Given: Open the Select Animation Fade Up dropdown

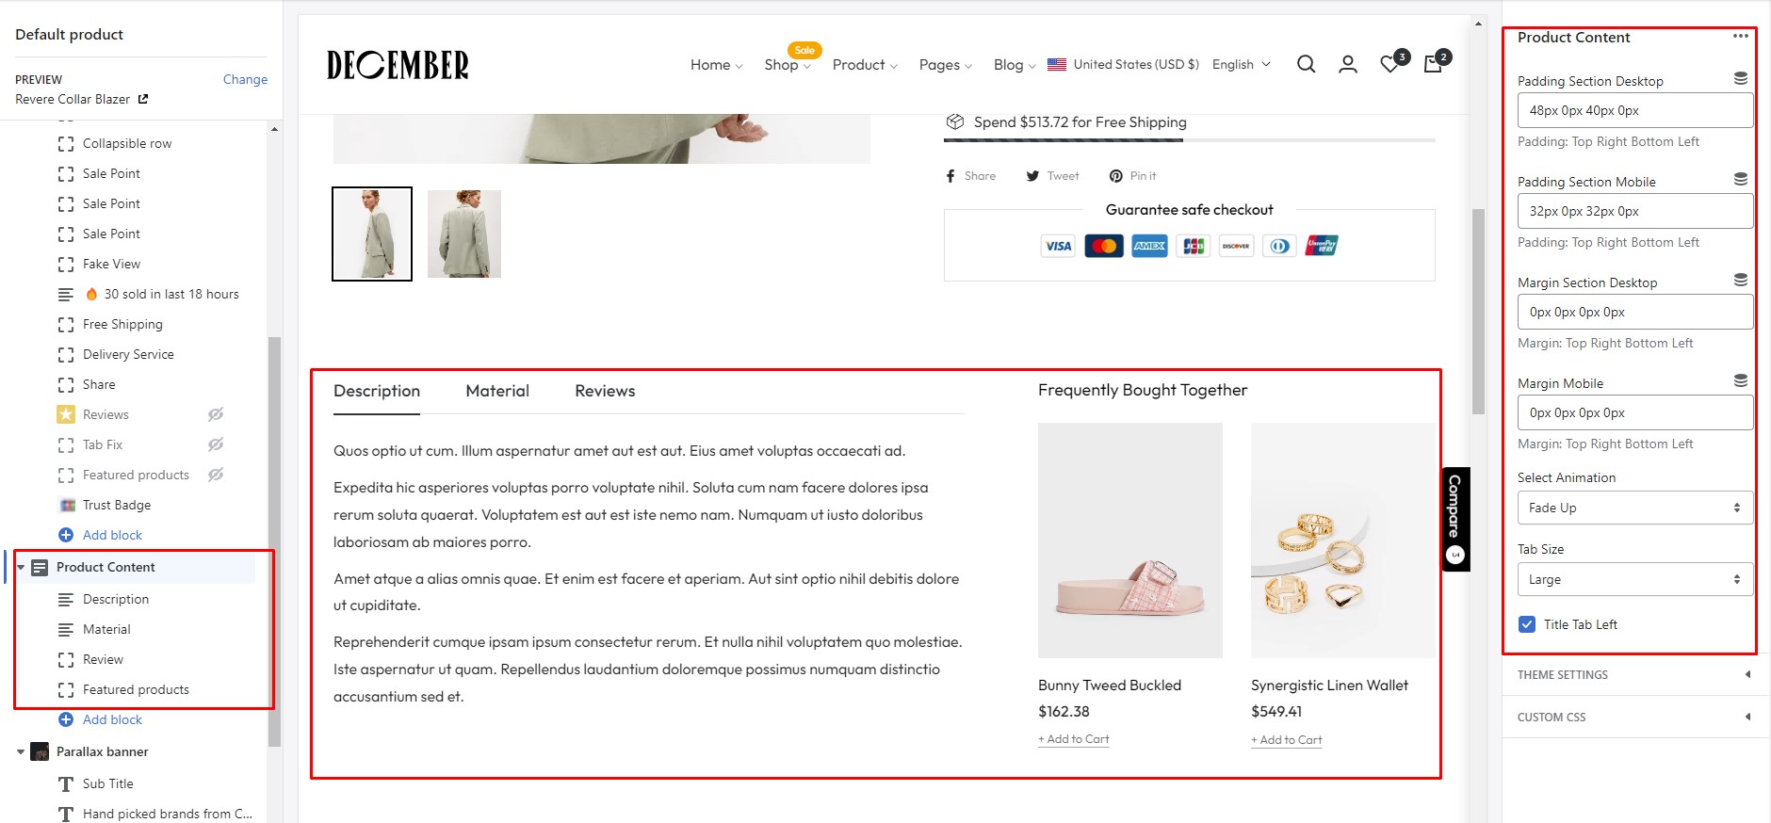Looking at the screenshot, I should (1634, 508).
